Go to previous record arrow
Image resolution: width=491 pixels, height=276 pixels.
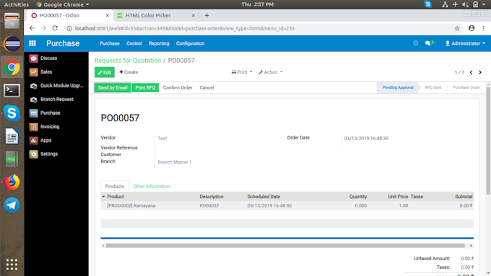(471, 72)
